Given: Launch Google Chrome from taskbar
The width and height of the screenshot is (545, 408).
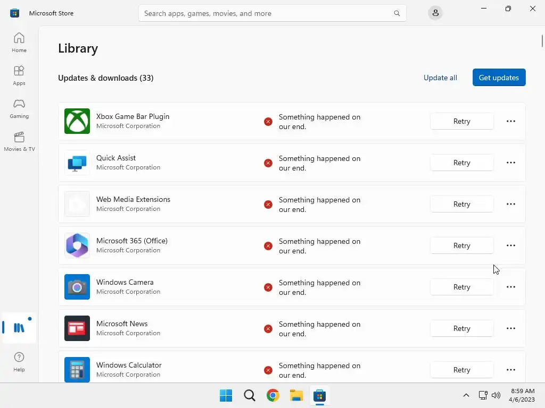Looking at the screenshot, I should click(x=273, y=395).
